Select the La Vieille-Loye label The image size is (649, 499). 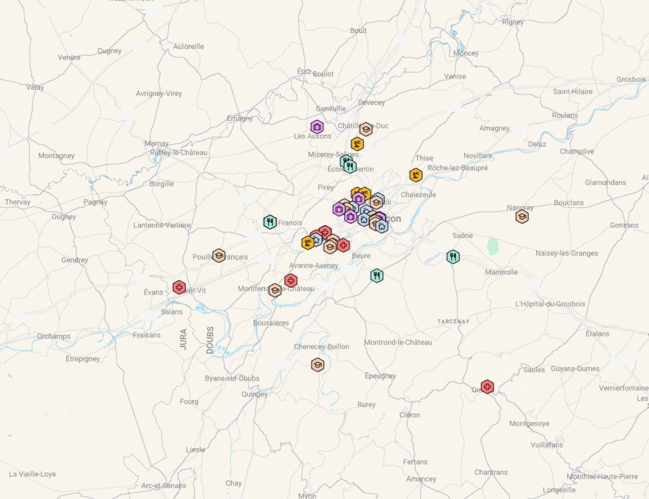pos(32,474)
